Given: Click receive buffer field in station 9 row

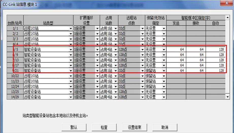Looking at the screenshot, I should (x=196, y=55).
